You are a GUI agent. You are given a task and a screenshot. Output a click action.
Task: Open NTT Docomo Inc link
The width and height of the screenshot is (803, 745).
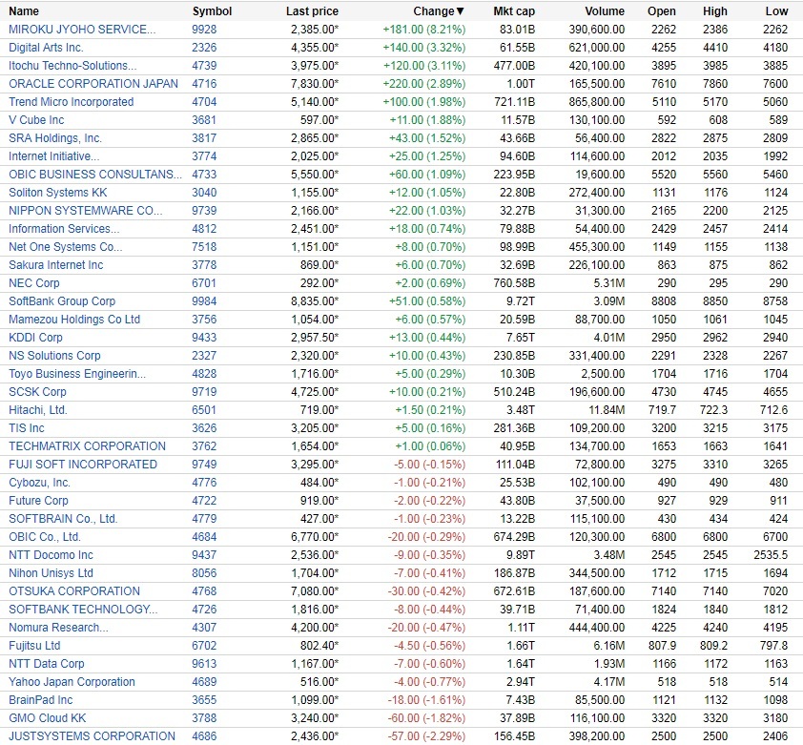coord(51,555)
